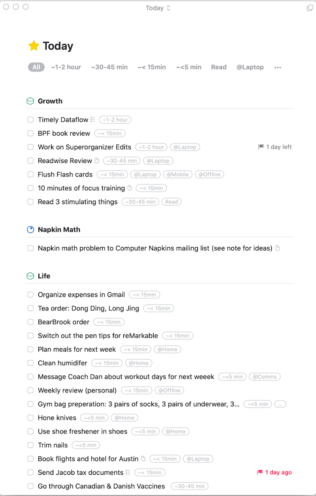Click the red flag on Send Jacob tax documents

[260, 472]
